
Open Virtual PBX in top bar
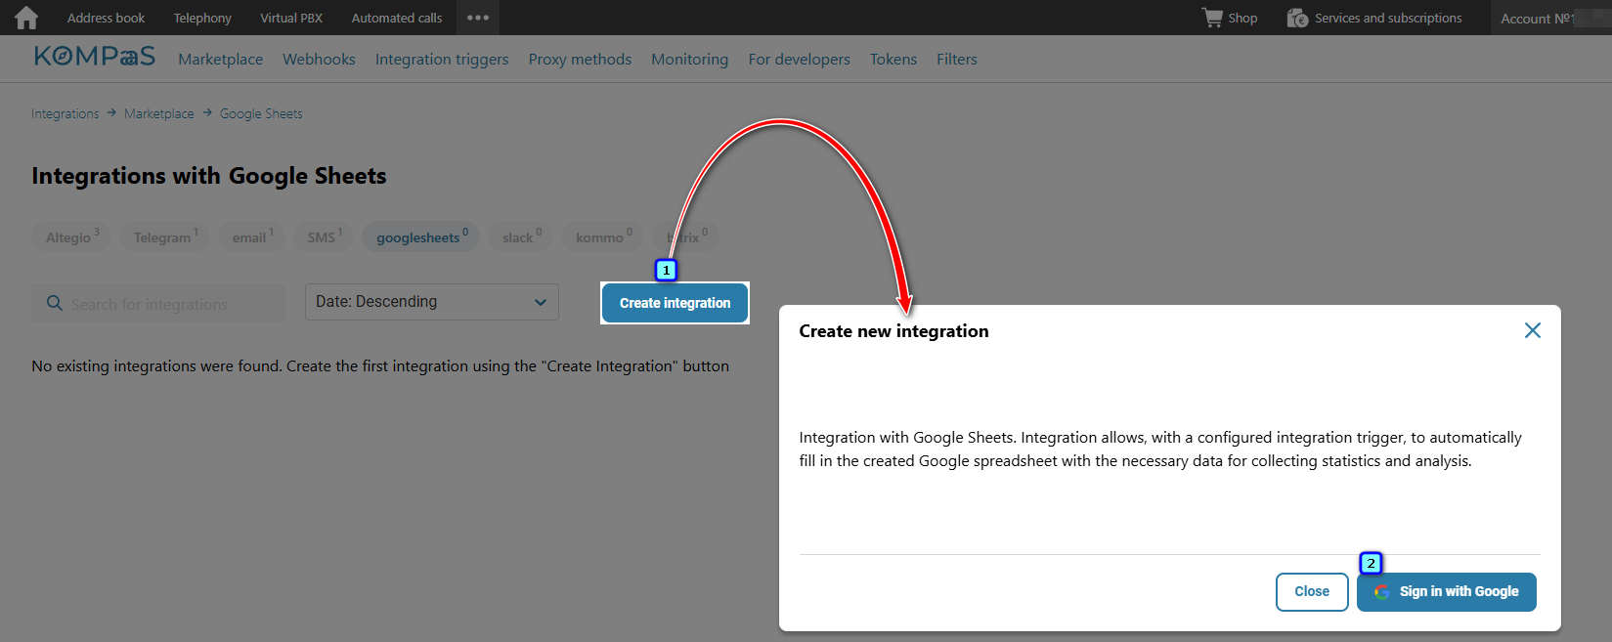291,18
